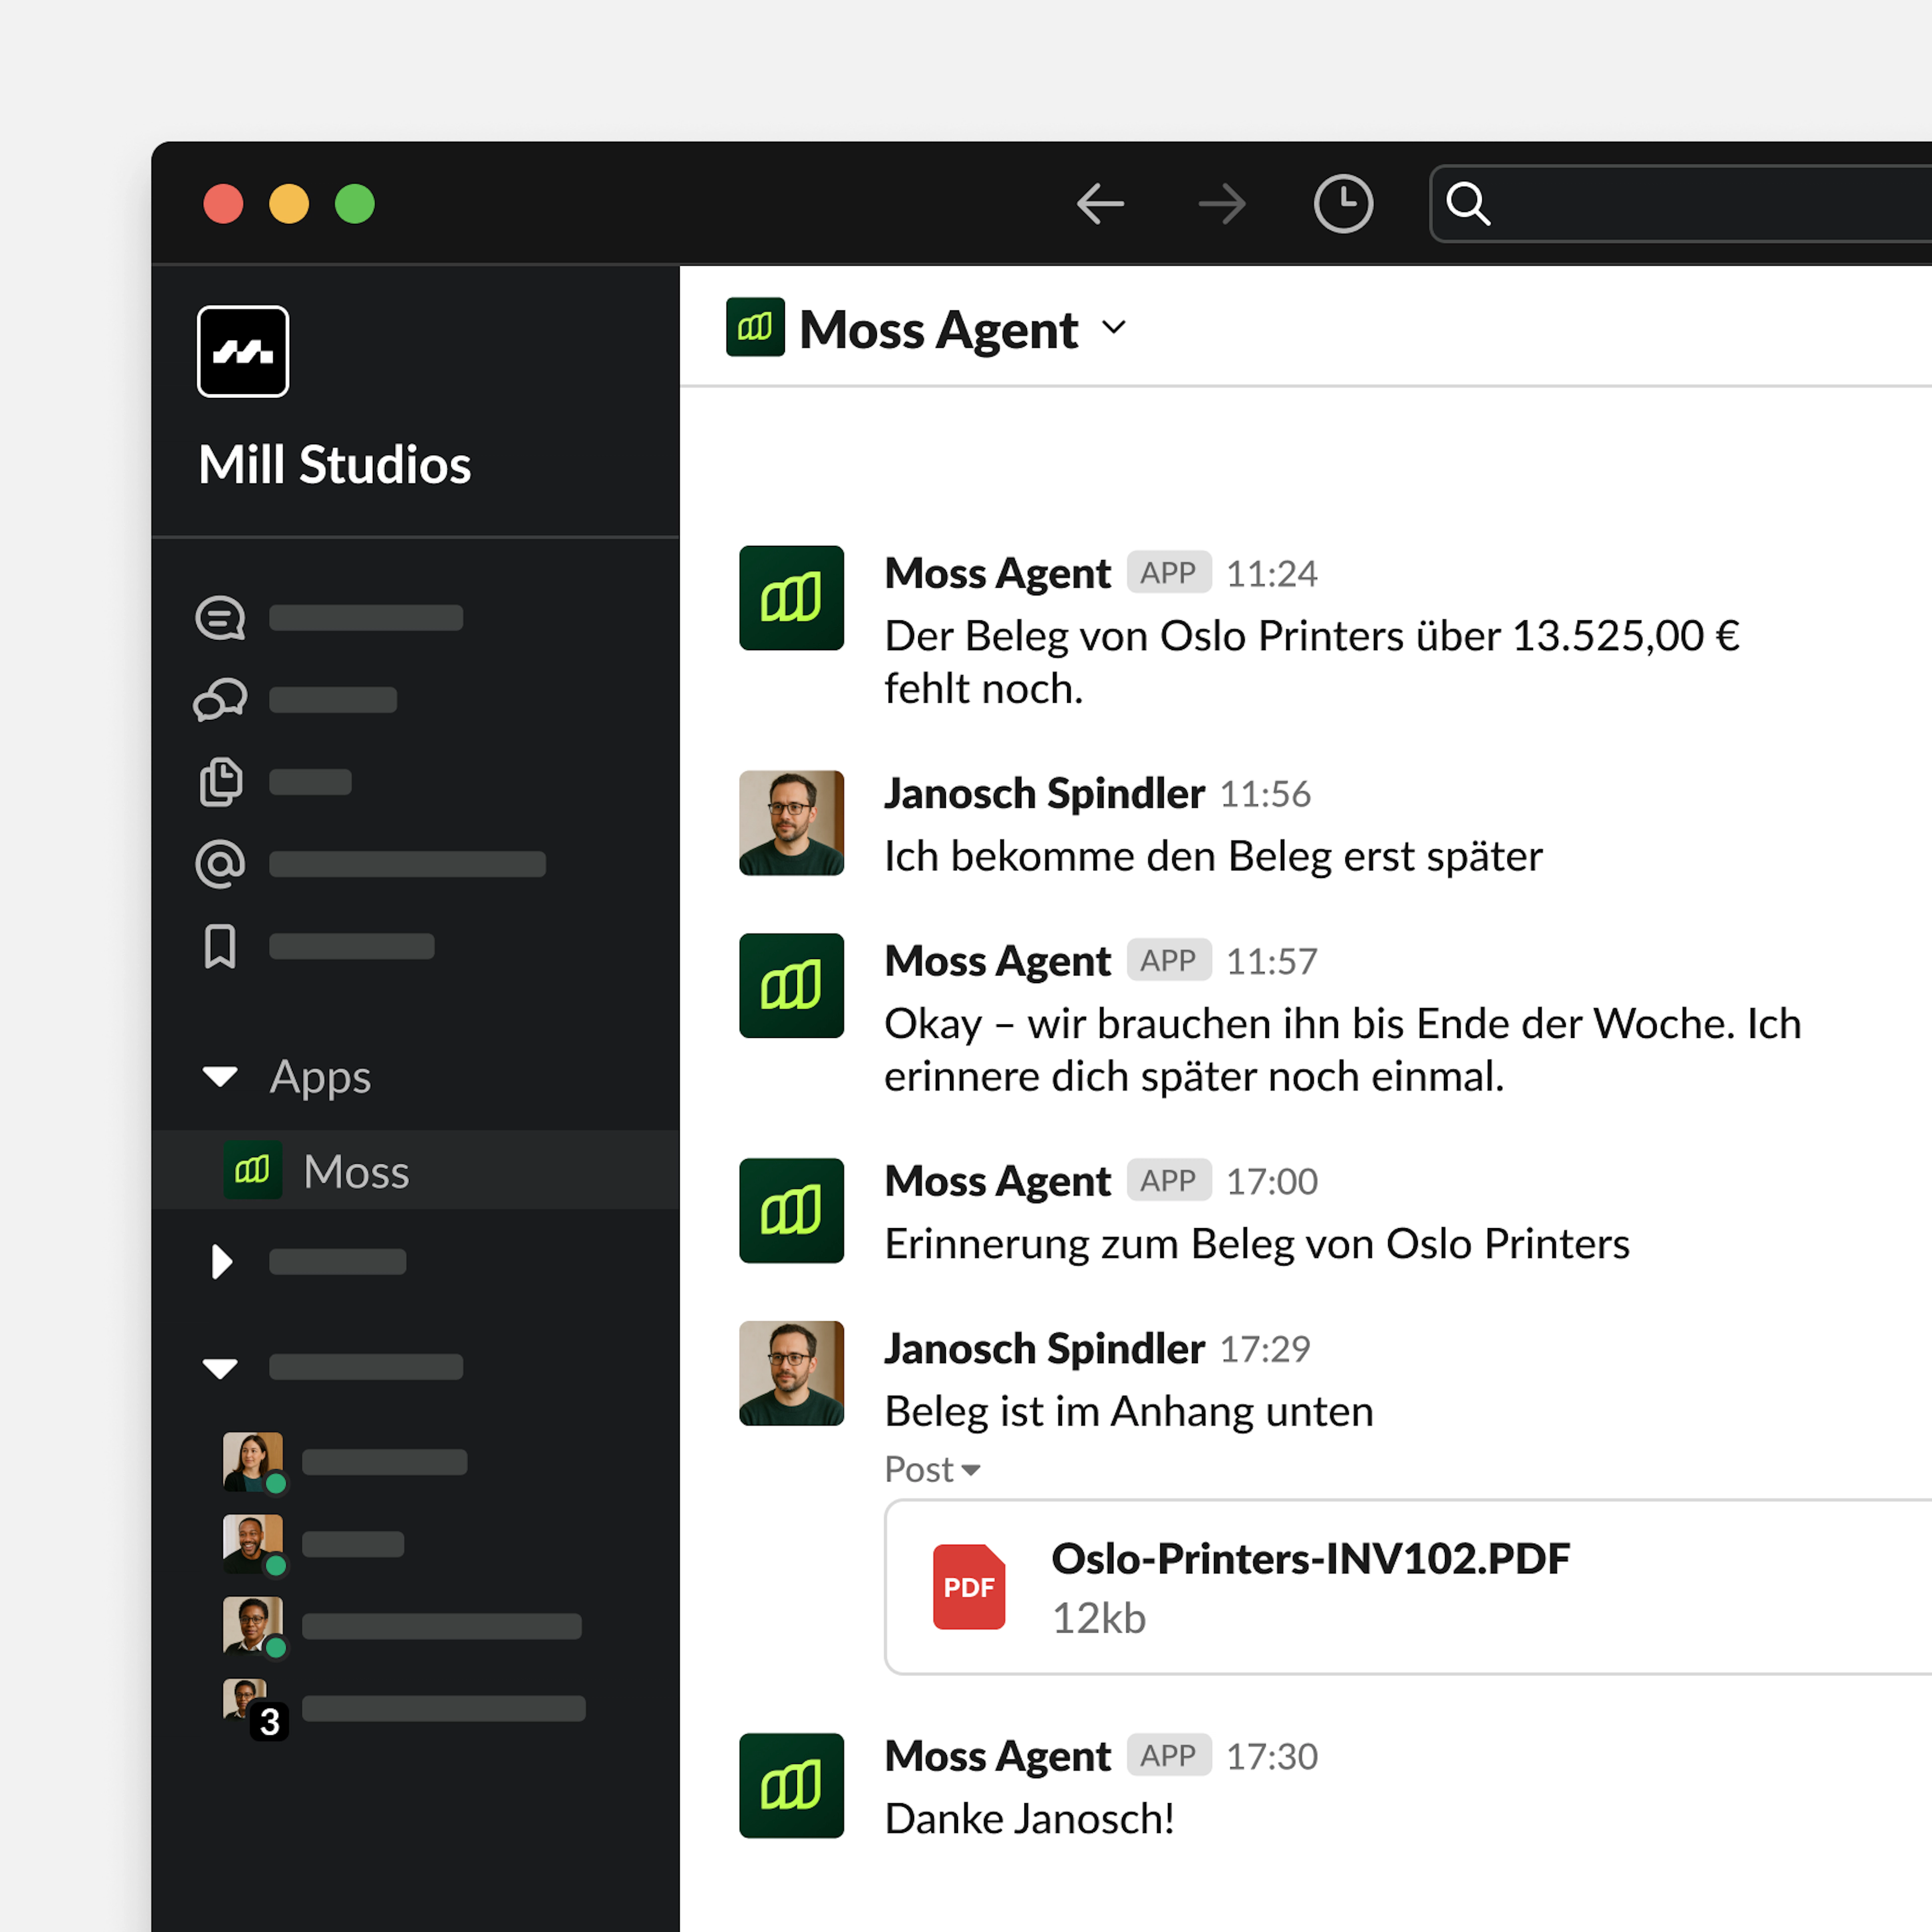
Task: Open the Mill Studios workspace icon
Action: tap(242, 351)
